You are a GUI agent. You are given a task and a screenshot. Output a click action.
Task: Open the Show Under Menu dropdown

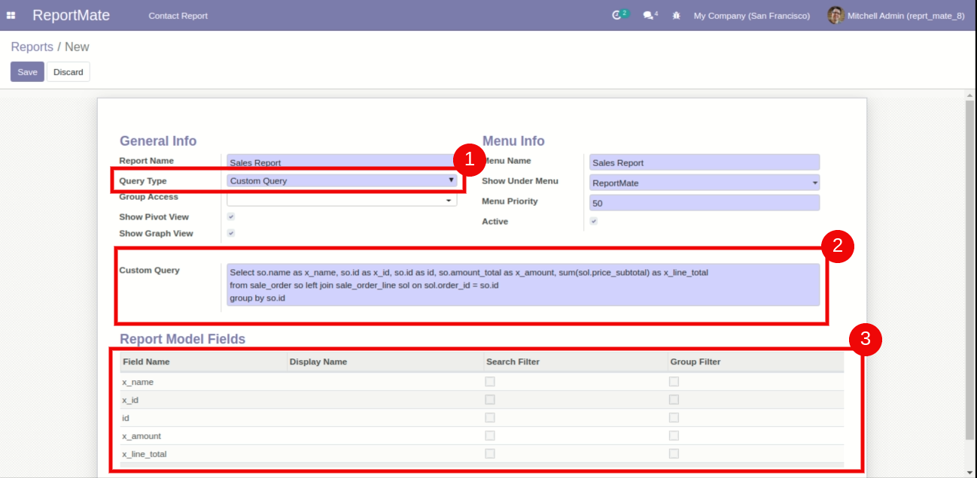(705, 183)
